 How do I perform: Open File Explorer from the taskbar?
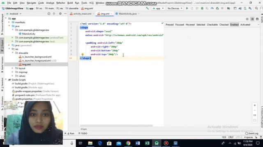click(90, 143)
